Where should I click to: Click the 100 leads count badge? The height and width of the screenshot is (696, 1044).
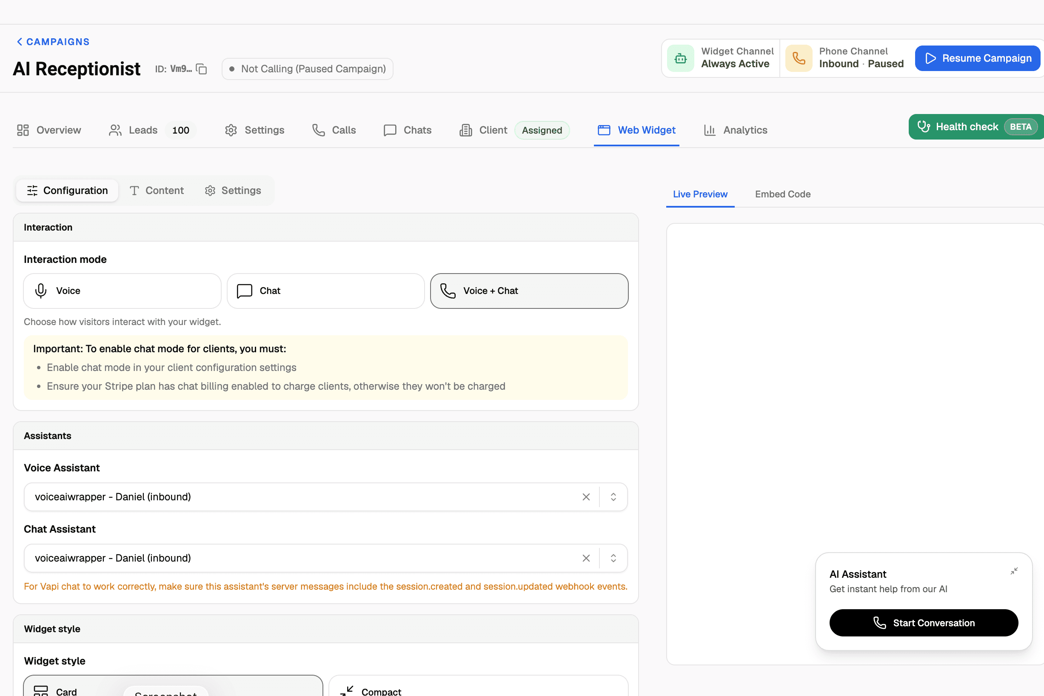(x=181, y=130)
